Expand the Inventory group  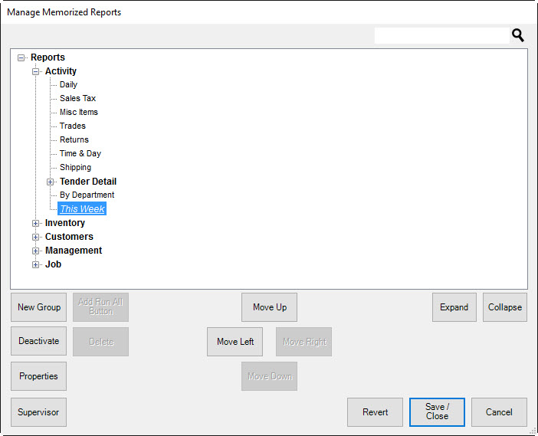[x=36, y=223]
